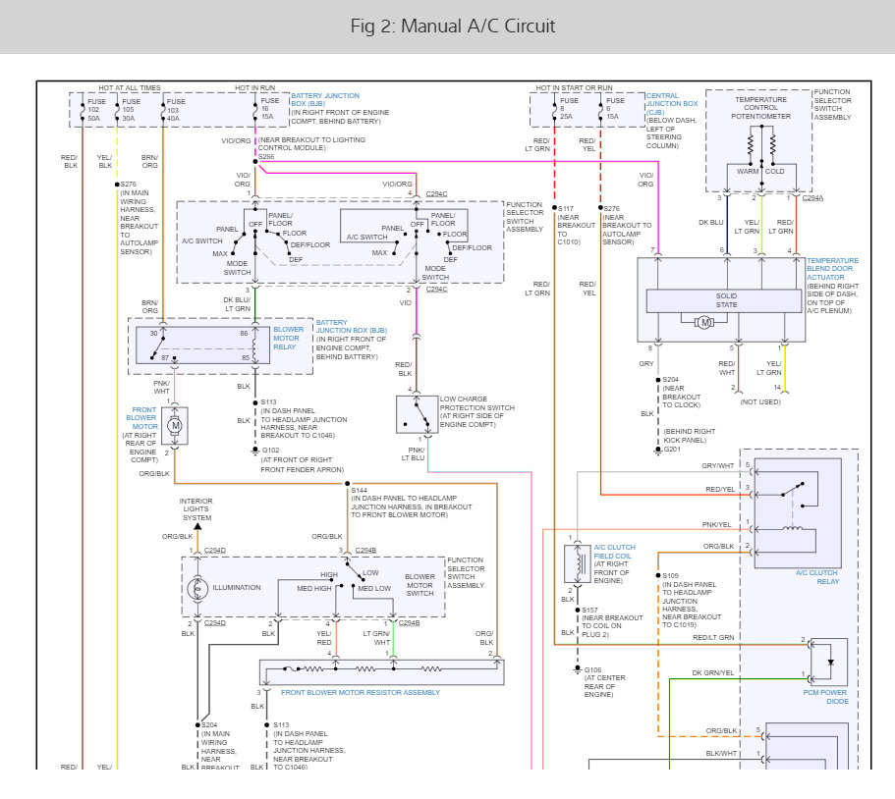Click the 'CENTRAL JUNCTION BOX (CJB)' label
The height and width of the screenshot is (799, 895).
(x=672, y=104)
